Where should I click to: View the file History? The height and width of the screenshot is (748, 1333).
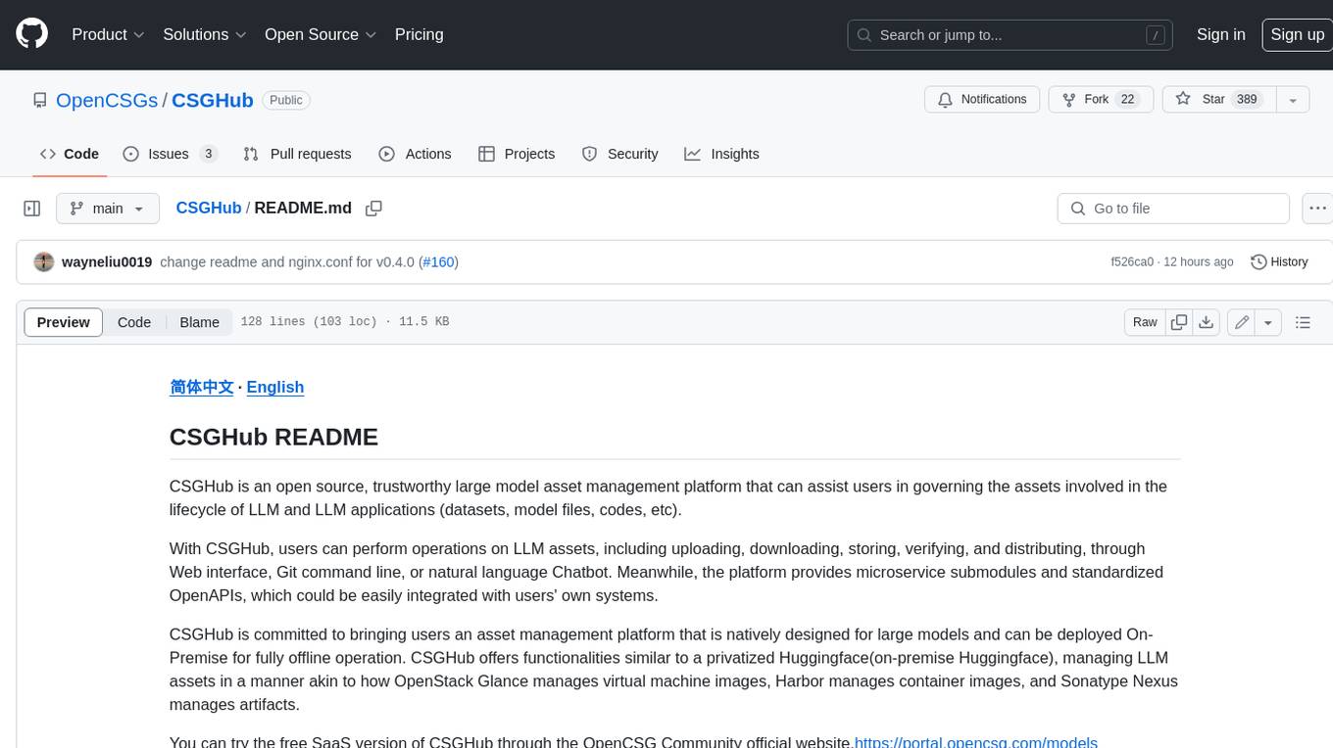1279,262
